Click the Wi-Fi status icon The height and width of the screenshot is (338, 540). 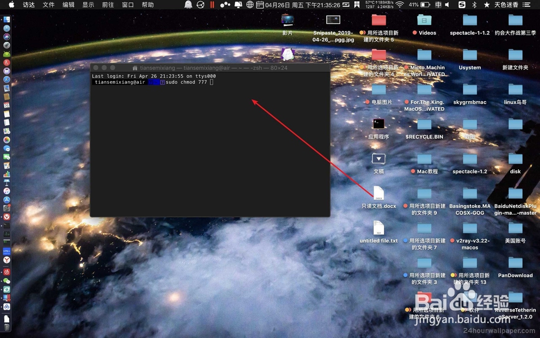(400, 4)
